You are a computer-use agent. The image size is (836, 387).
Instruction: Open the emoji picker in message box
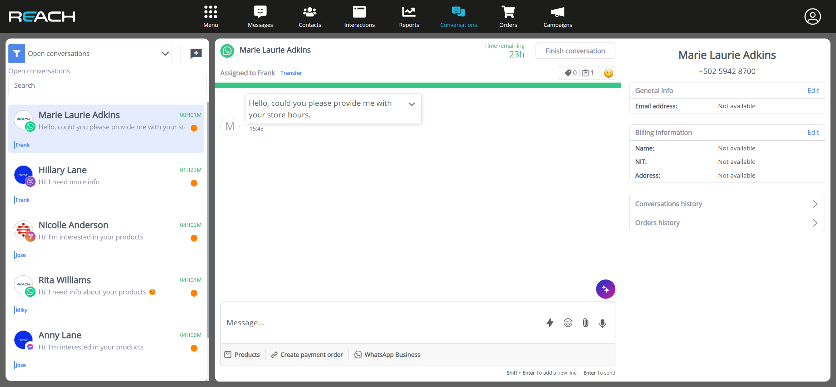pyautogui.click(x=568, y=323)
